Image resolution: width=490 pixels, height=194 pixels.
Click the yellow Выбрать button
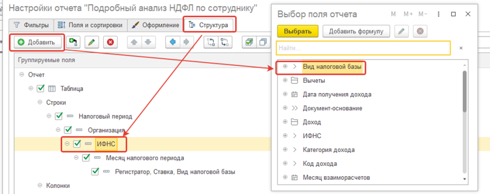coord(298,32)
